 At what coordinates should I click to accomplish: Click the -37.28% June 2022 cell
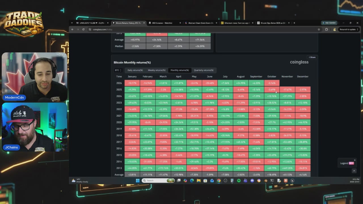[x=210, y=109]
